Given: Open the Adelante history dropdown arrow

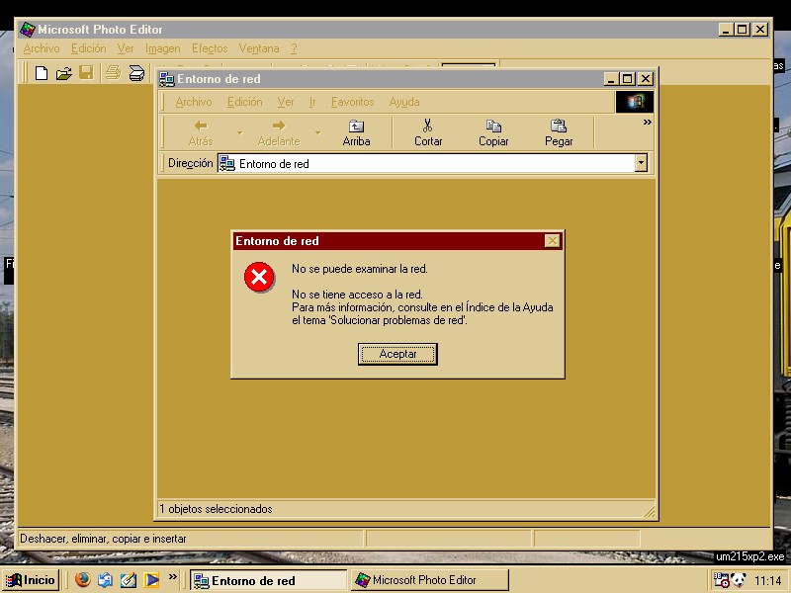Looking at the screenshot, I should tap(317, 133).
